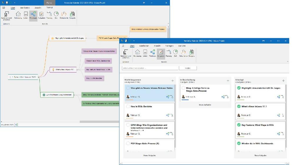Mark Was gibt es Neues card as done
Screen dimensions: 294x165
tap(128, 88)
